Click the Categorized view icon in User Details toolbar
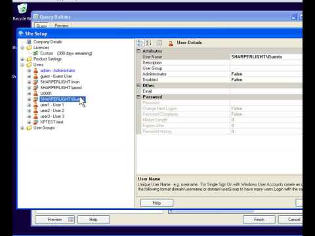 click(x=140, y=43)
